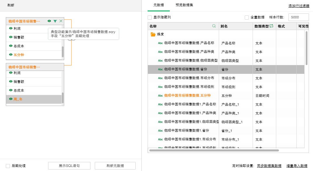
Task: Toggle eye for 销售额 in first table
Action: pos(11,37)
